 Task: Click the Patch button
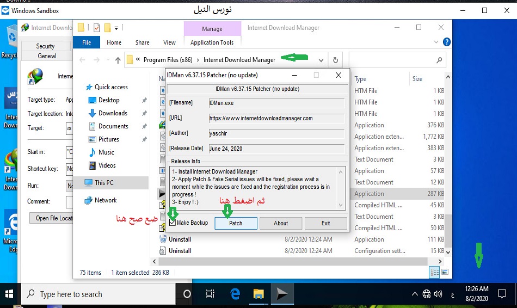(x=236, y=223)
